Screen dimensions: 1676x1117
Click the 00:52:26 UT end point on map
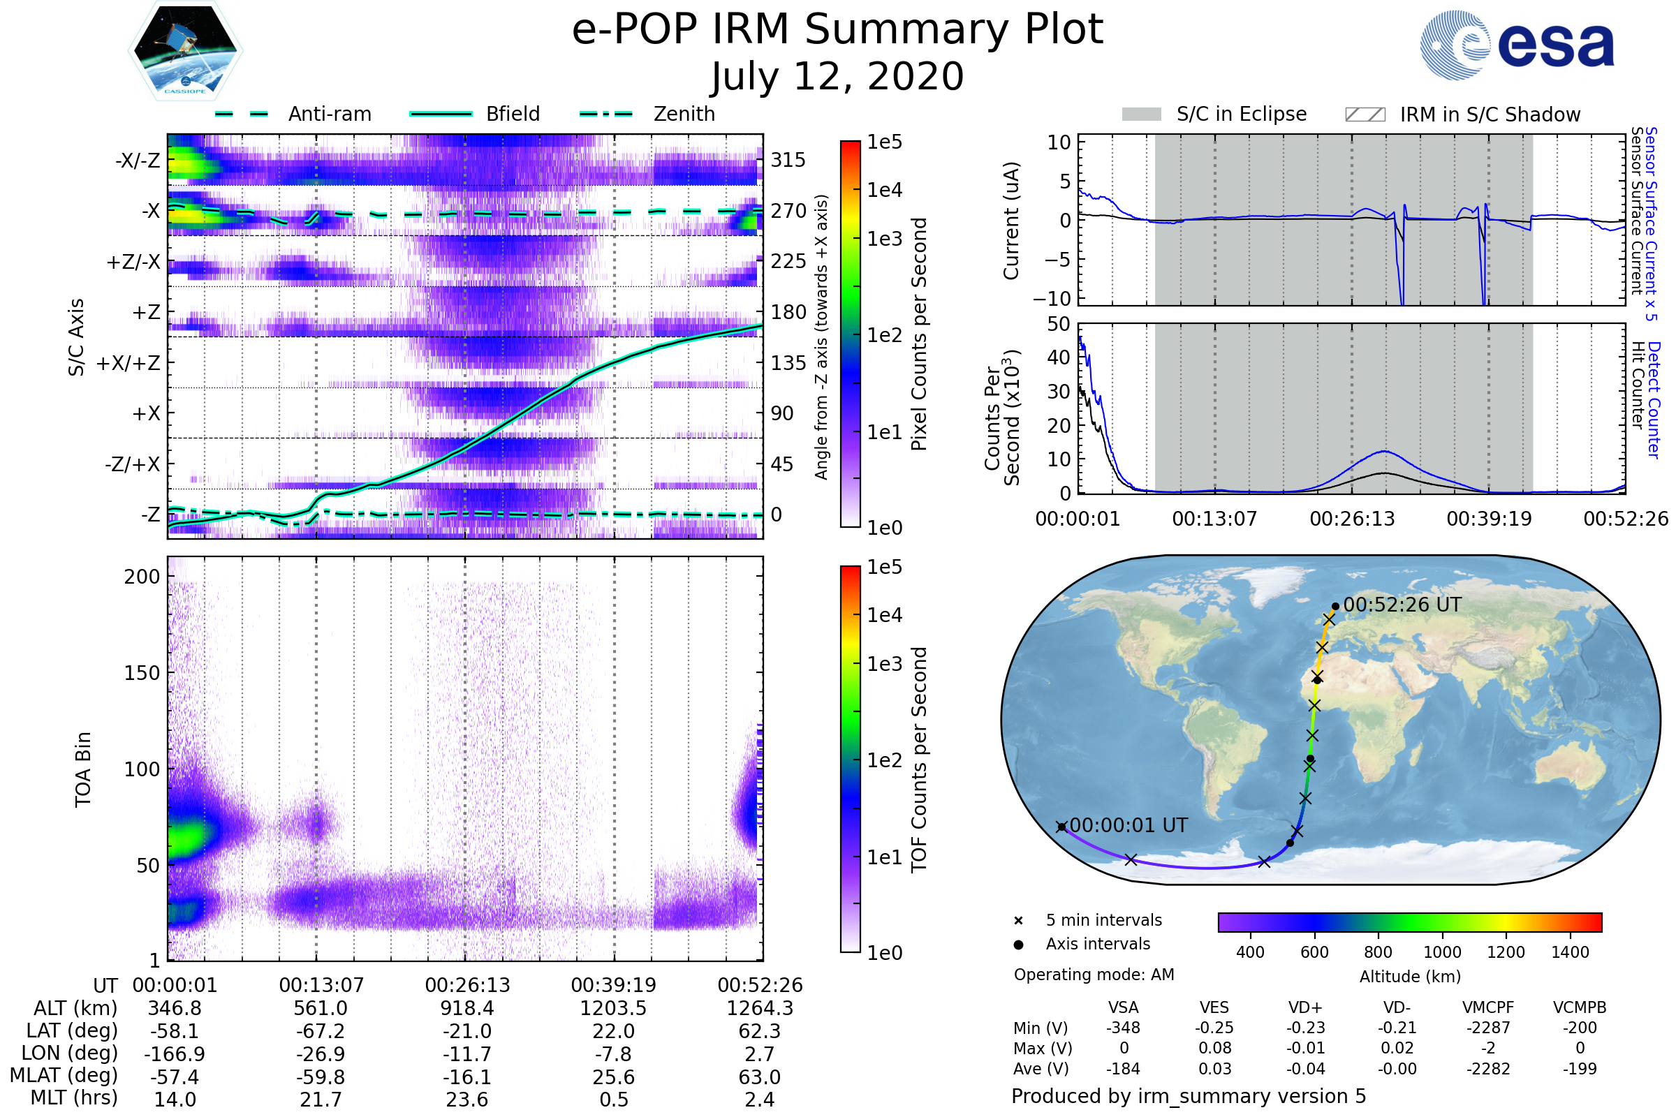pyautogui.click(x=1335, y=607)
